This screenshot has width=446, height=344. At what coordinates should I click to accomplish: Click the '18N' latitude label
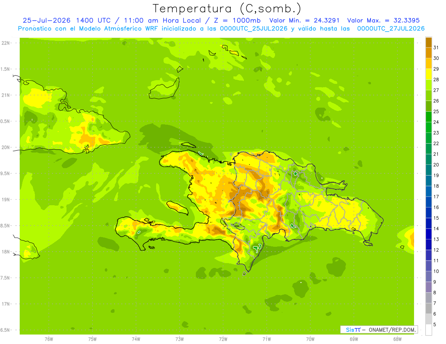tap(6, 252)
